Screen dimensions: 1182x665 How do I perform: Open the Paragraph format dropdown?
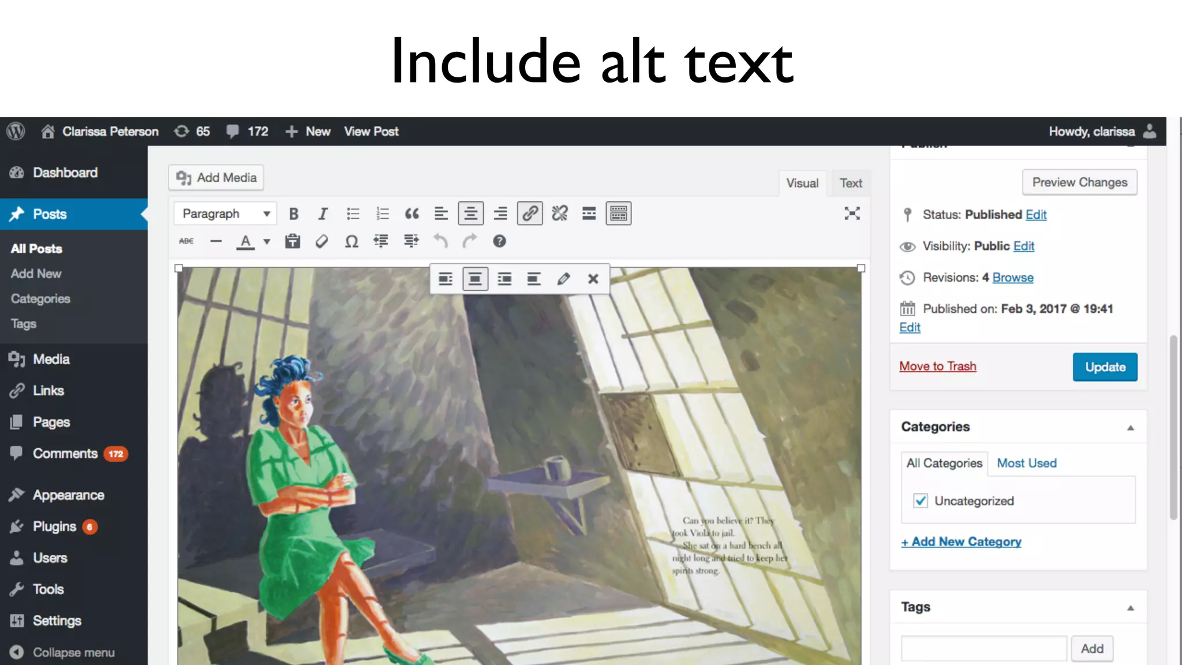(x=225, y=214)
